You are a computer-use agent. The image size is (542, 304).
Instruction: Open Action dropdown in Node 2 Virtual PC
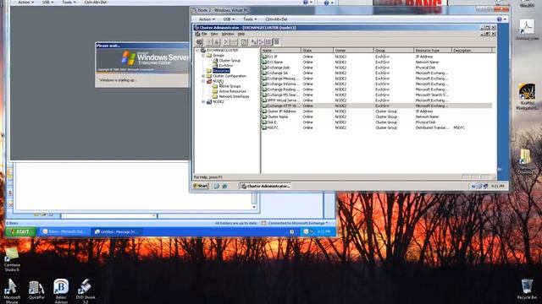point(207,19)
